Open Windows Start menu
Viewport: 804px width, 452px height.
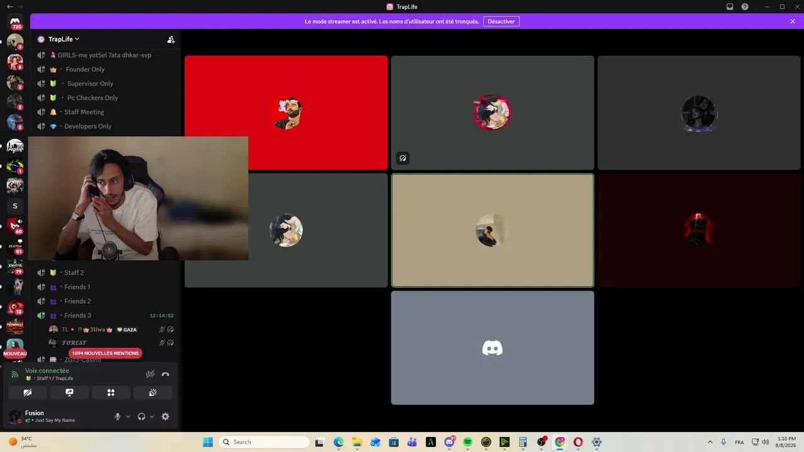[208, 442]
